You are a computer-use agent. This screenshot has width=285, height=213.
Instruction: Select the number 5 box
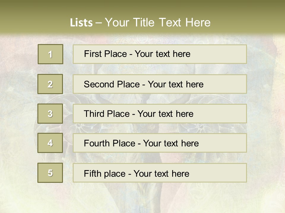[x=50, y=173]
